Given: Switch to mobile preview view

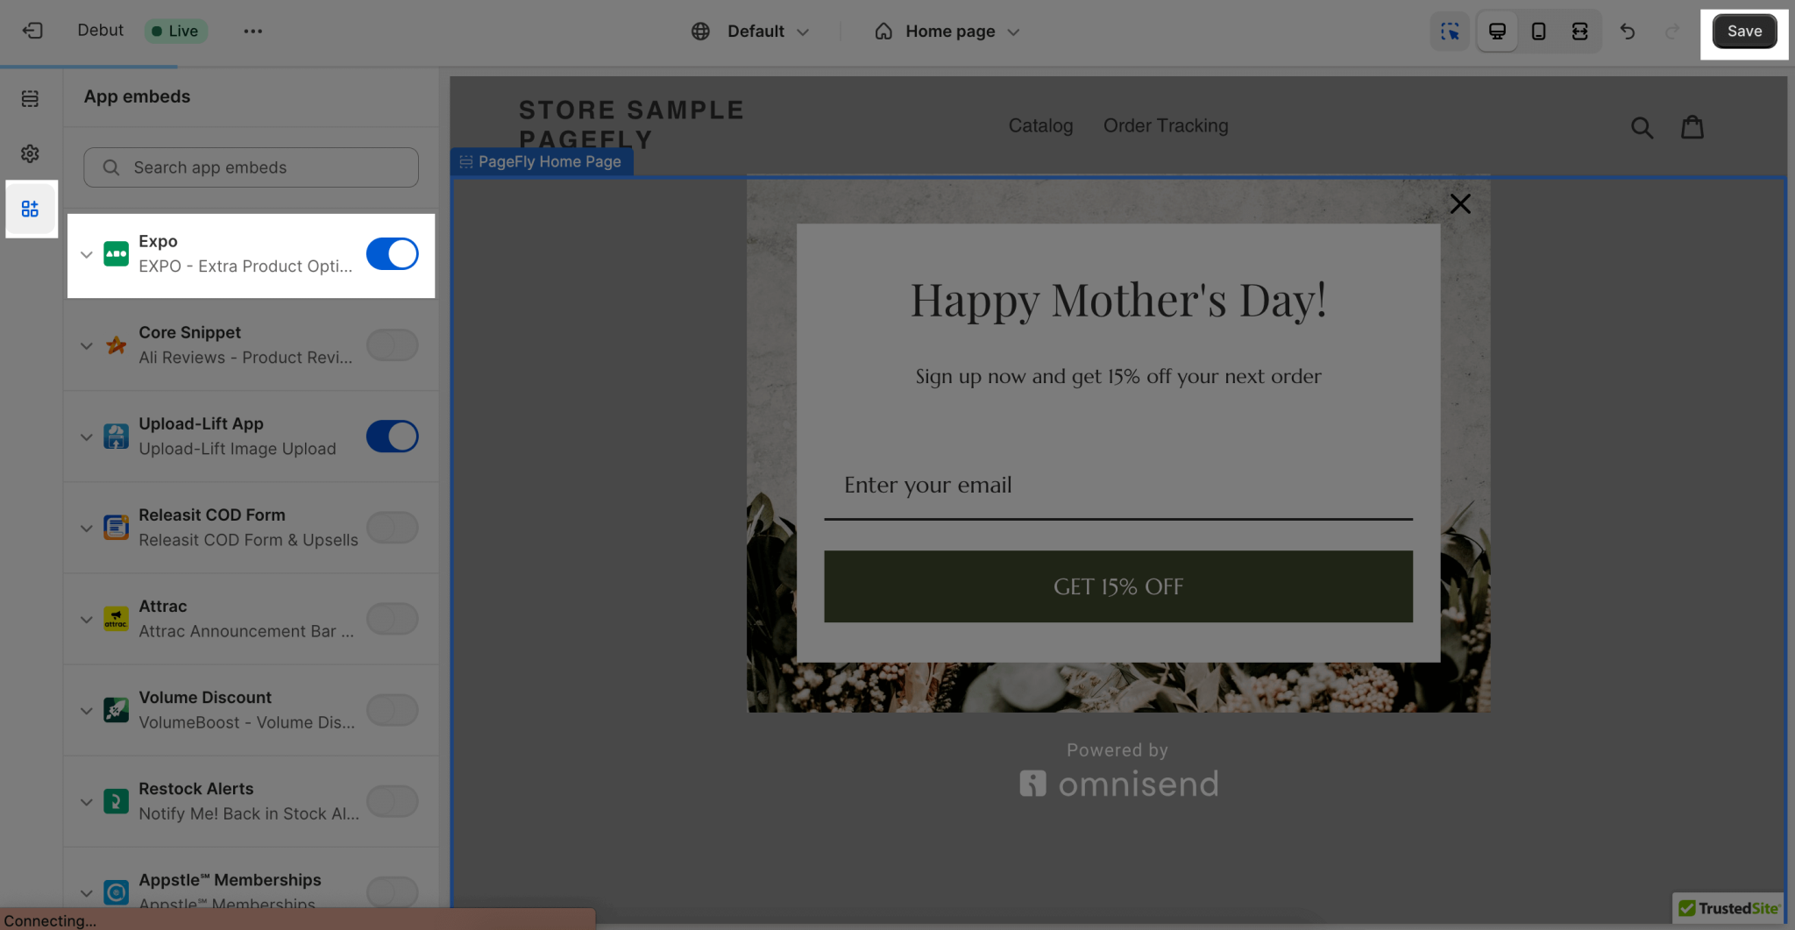Looking at the screenshot, I should (1538, 32).
